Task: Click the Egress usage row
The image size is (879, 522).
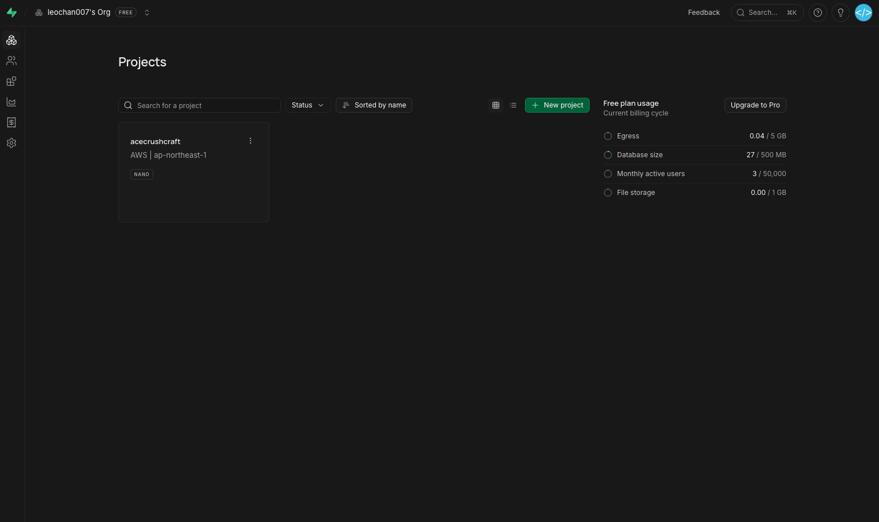Action: 695,136
